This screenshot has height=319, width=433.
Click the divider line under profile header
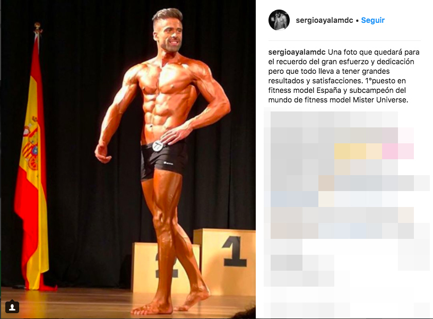344,40
